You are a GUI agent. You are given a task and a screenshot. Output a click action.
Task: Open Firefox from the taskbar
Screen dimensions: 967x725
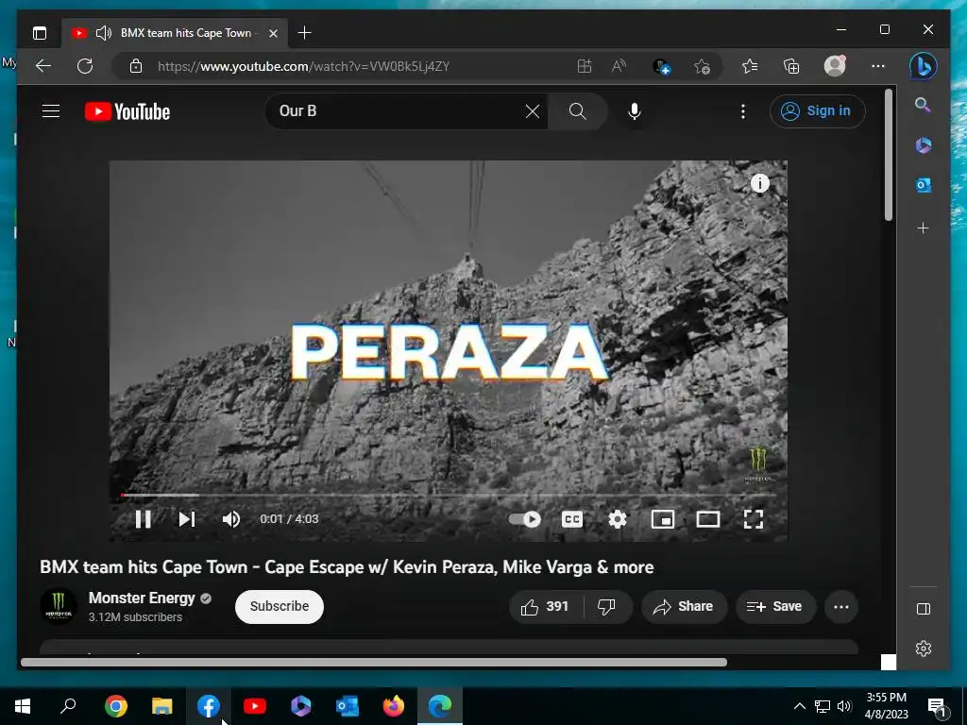[x=394, y=706]
